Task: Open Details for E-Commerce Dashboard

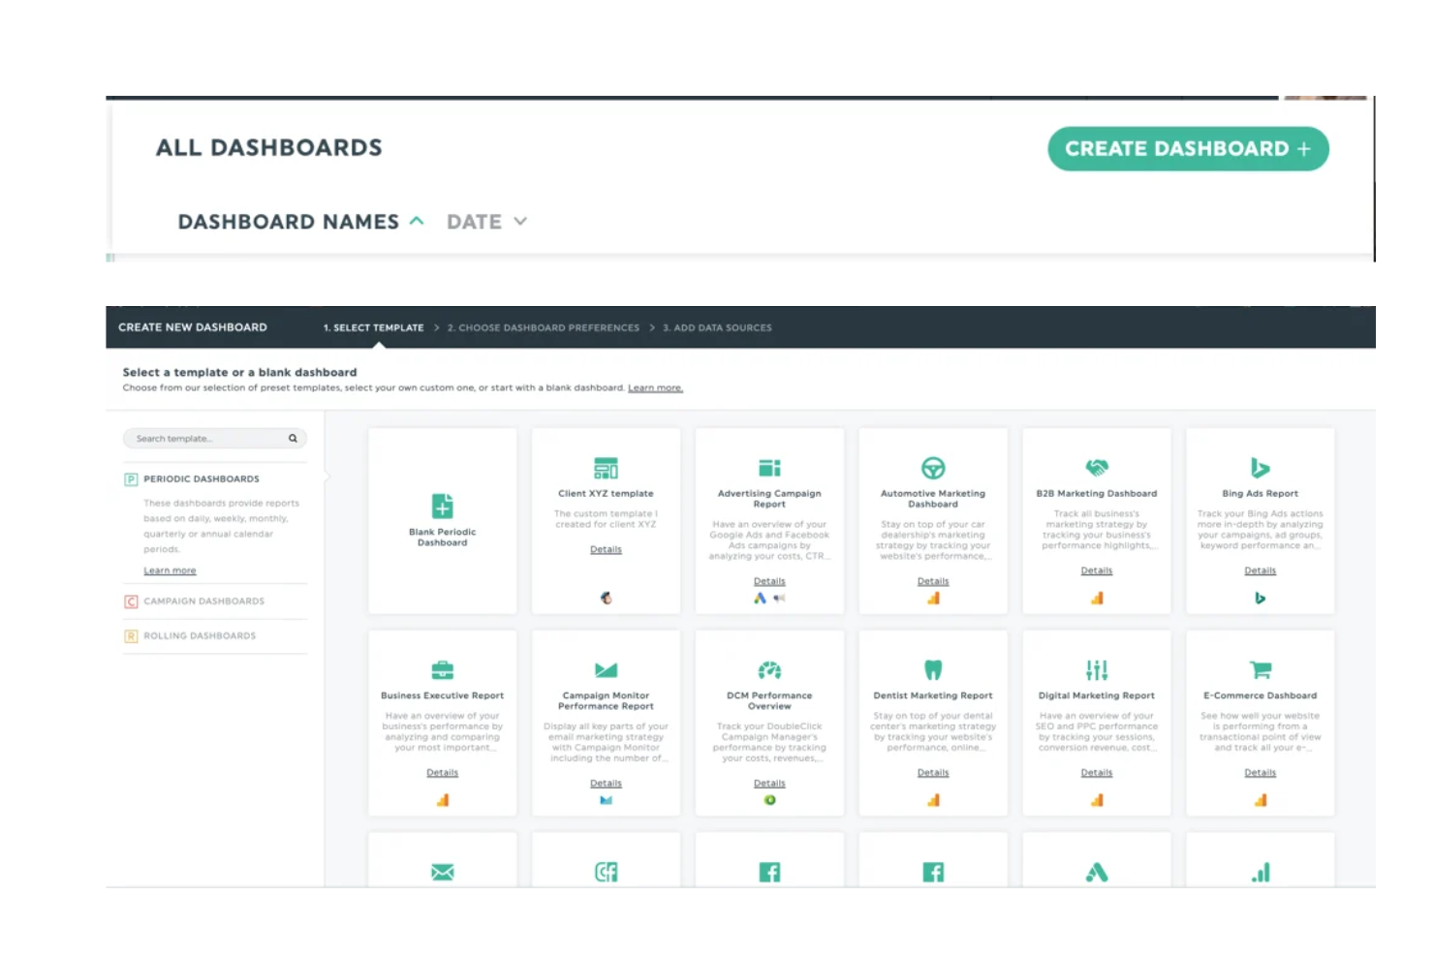Action: [x=1260, y=773]
